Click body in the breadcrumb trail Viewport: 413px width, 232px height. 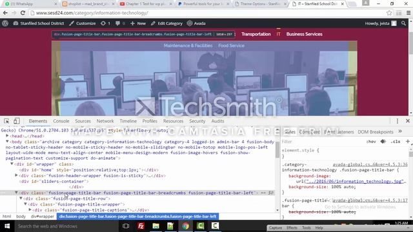(21, 217)
